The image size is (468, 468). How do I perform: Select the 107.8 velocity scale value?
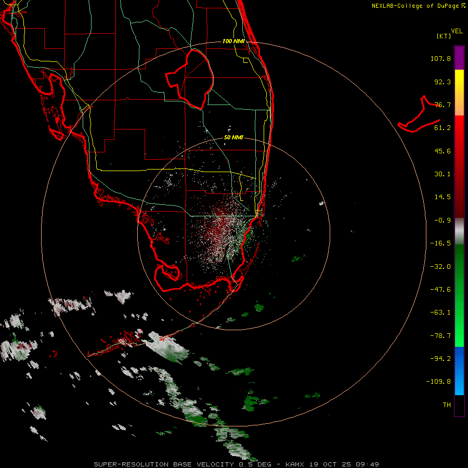[x=440, y=58]
